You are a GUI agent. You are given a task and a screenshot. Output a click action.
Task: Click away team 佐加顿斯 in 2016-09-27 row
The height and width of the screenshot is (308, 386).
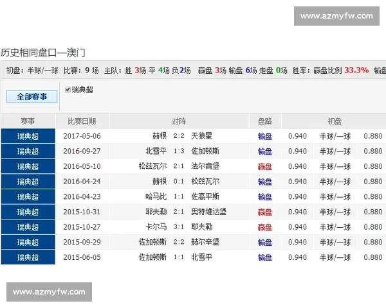pyautogui.click(x=205, y=151)
